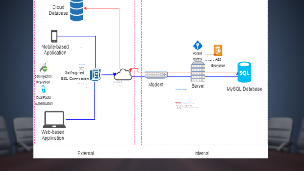Select the 'Internal' zone label
This screenshot has height=171, width=304.
(202, 153)
